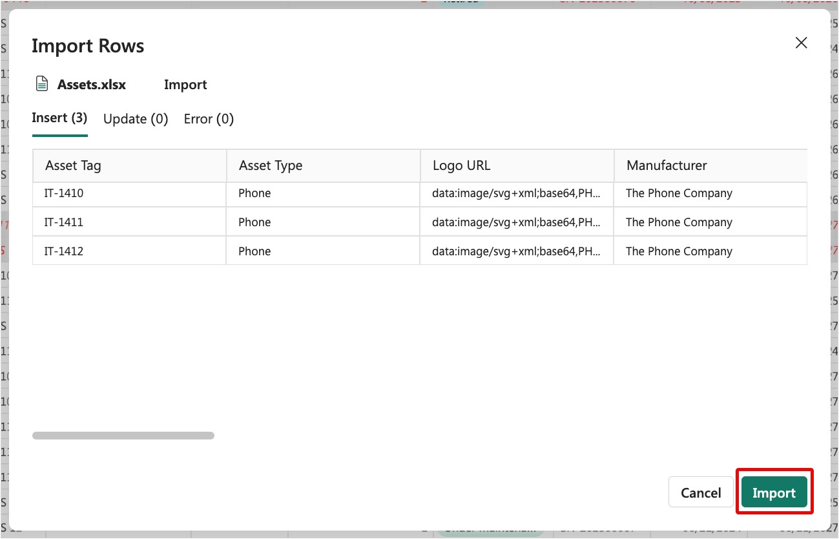839x539 pixels.
Task: Click the Logo URL column header
Action: (517, 165)
